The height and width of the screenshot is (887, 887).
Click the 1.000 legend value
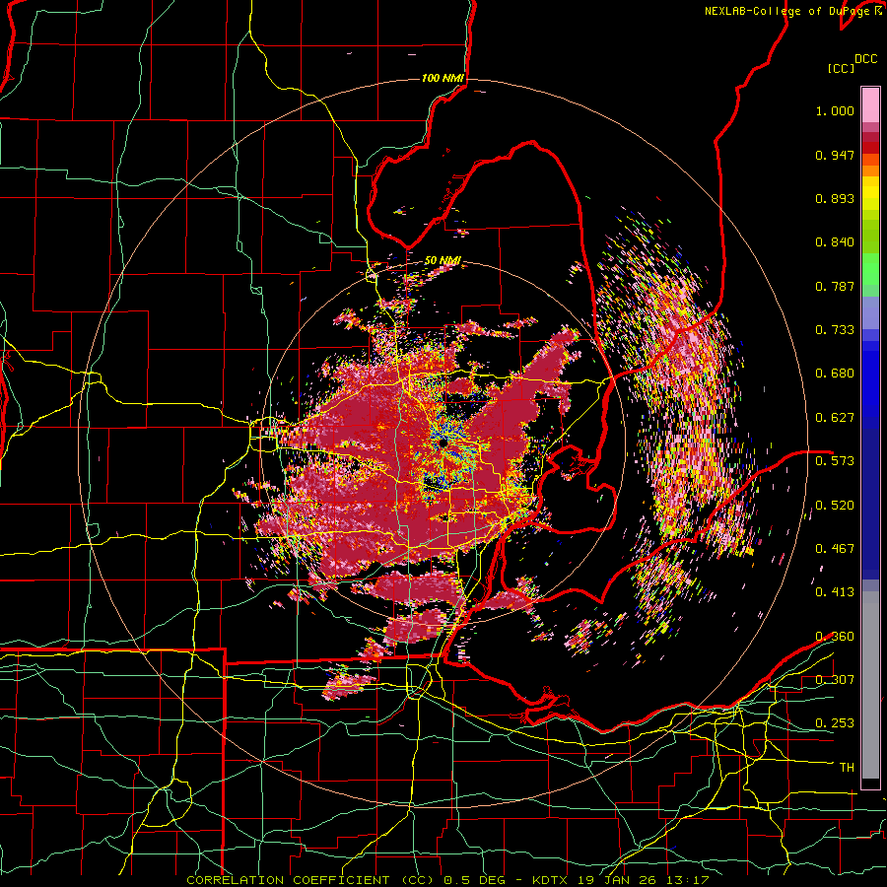point(835,110)
